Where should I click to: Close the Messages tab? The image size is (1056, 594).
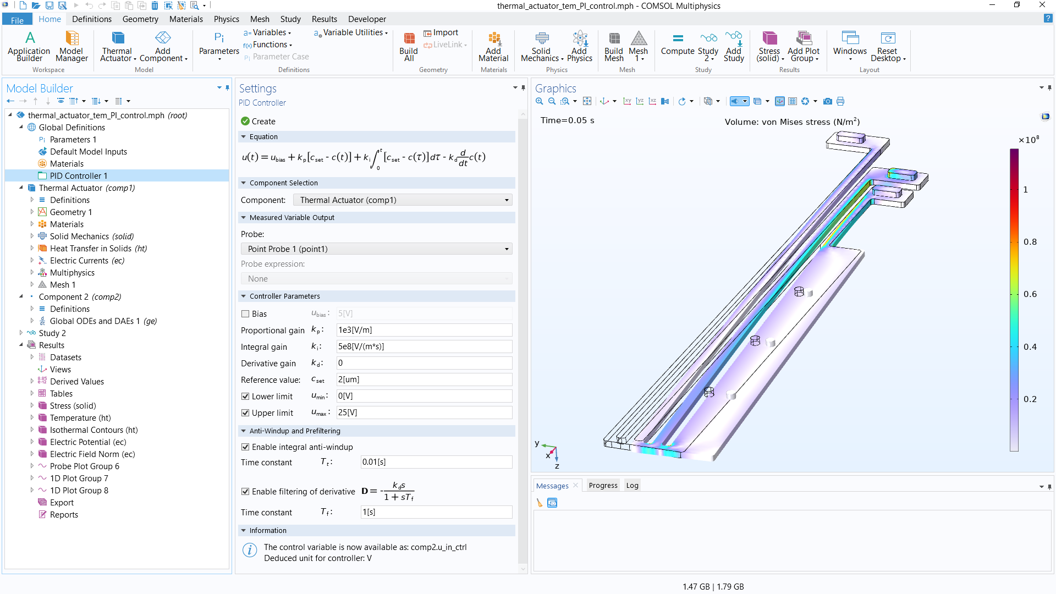(575, 485)
